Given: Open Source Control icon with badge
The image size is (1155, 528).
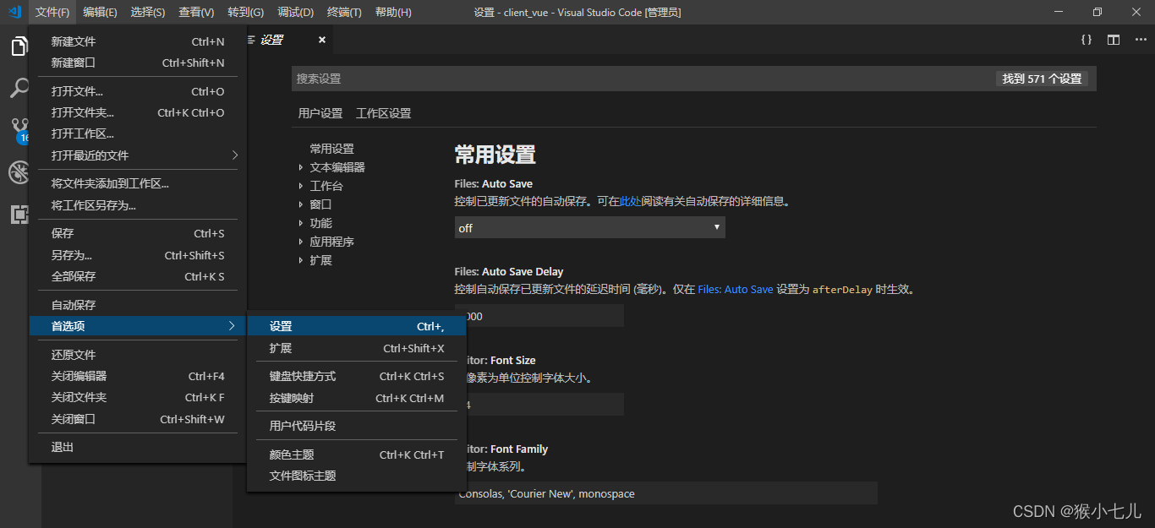Looking at the screenshot, I should (x=19, y=131).
